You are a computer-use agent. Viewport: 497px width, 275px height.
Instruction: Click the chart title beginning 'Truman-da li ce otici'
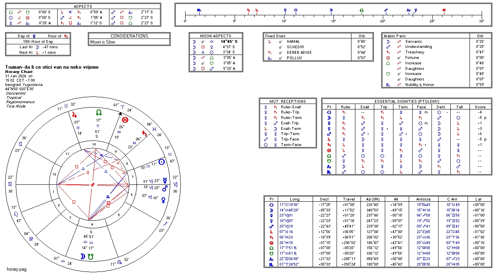point(52,67)
